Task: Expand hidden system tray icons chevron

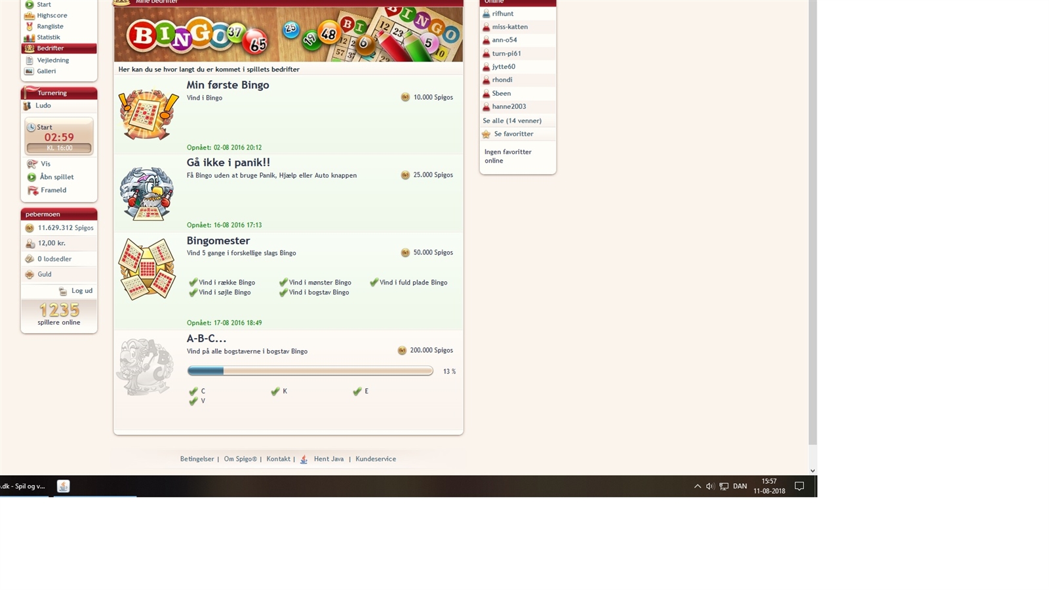Action: click(x=697, y=486)
